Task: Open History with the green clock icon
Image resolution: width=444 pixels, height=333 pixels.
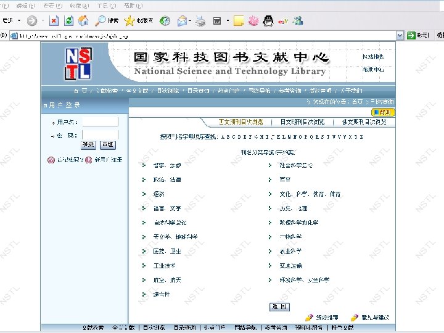Action: click(165, 21)
